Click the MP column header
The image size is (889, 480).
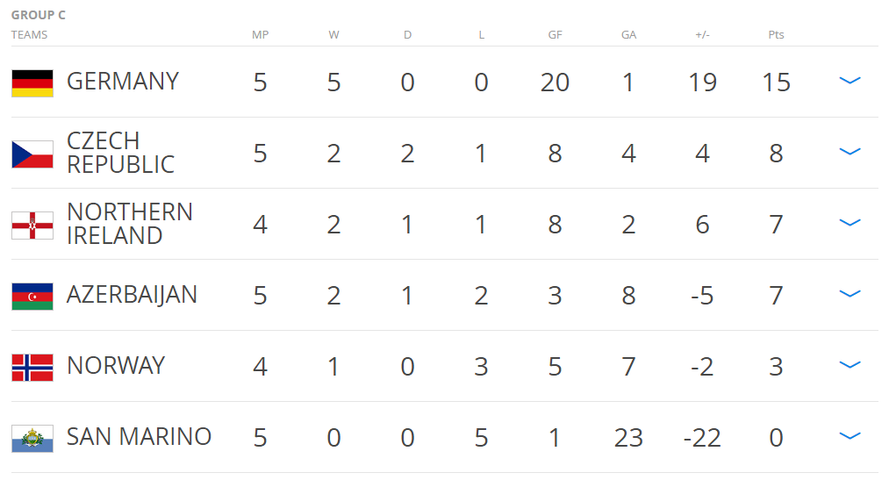click(x=260, y=35)
